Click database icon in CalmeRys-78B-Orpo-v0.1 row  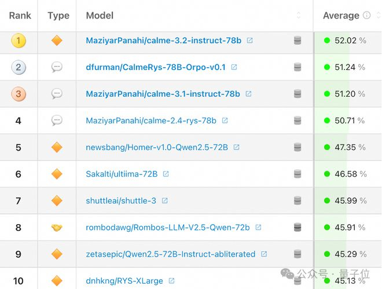coord(297,67)
